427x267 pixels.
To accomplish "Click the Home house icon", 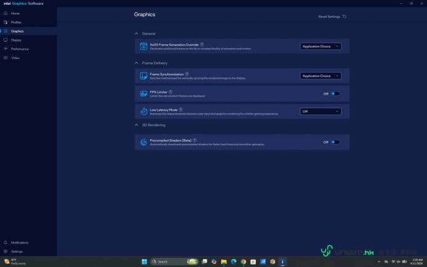I will [x=6, y=13].
